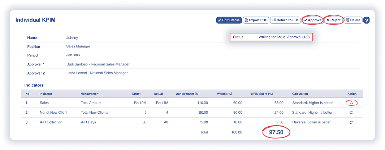This screenshot has width=385, height=150.
Task: Select the Sales indicator row name
Action: (x=44, y=103)
